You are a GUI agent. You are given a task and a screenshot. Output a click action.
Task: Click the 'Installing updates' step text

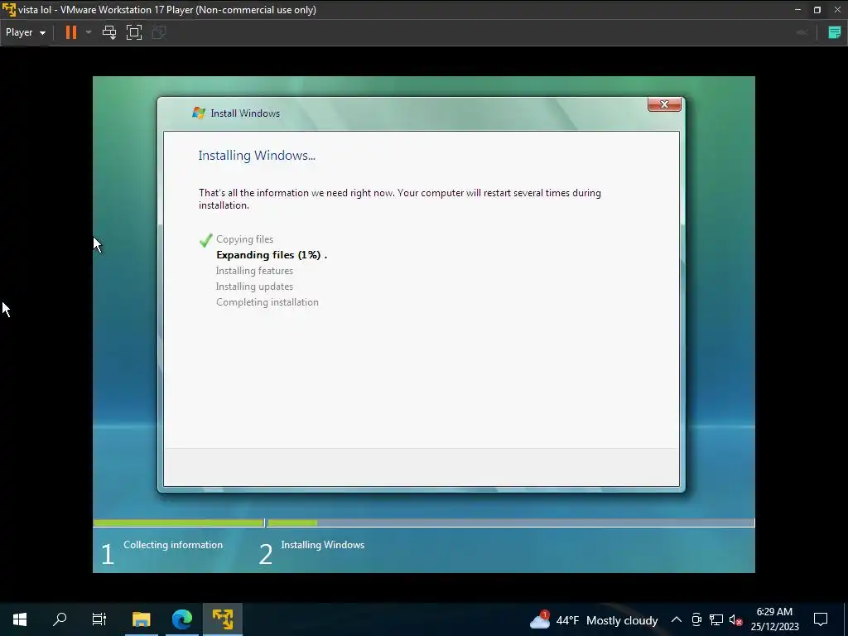click(x=254, y=286)
